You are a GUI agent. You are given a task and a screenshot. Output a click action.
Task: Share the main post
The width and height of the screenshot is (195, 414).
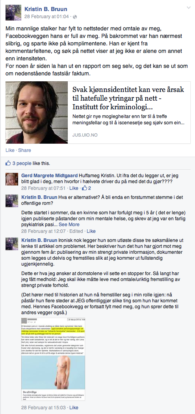tap(24, 150)
